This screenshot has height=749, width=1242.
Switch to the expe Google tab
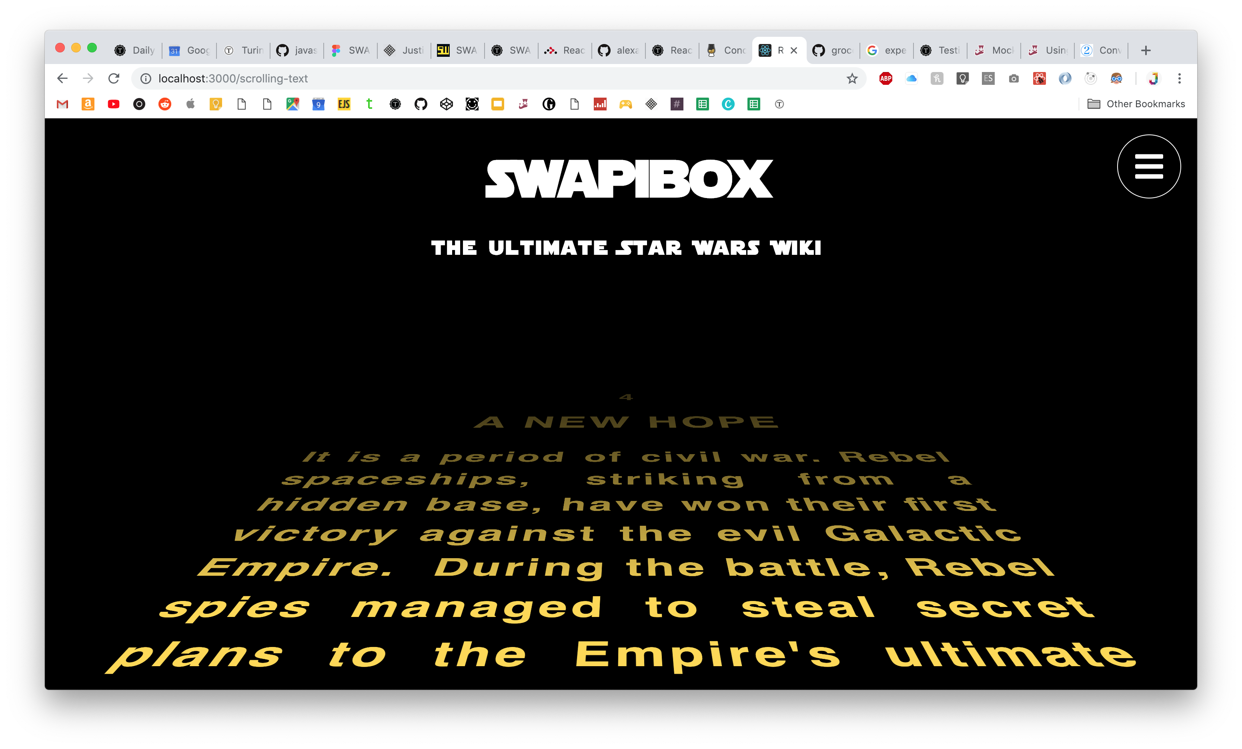click(x=886, y=50)
